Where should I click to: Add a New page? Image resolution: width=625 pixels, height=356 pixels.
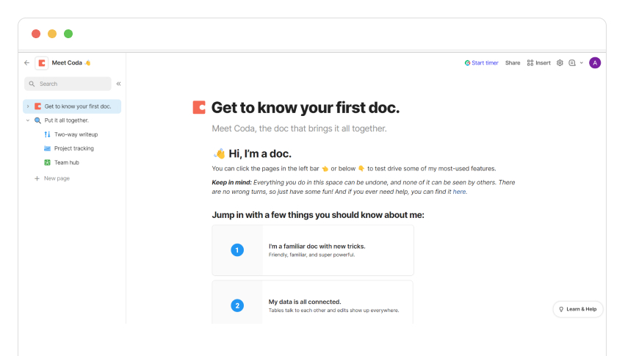57,178
